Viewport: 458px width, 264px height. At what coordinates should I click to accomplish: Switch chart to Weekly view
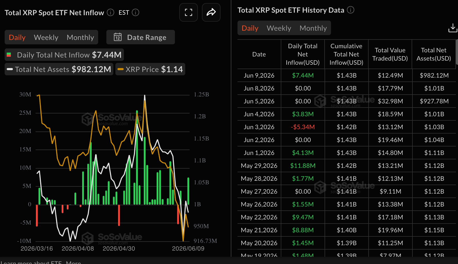(x=46, y=37)
